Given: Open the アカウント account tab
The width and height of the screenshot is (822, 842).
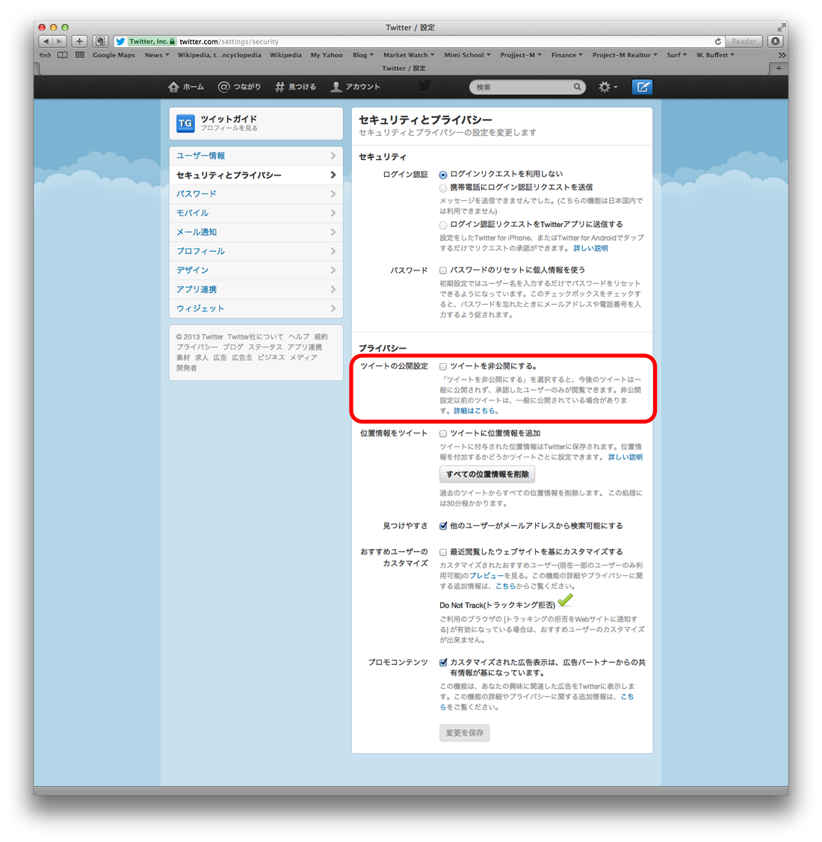Looking at the screenshot, I should [x=355, y=87].
